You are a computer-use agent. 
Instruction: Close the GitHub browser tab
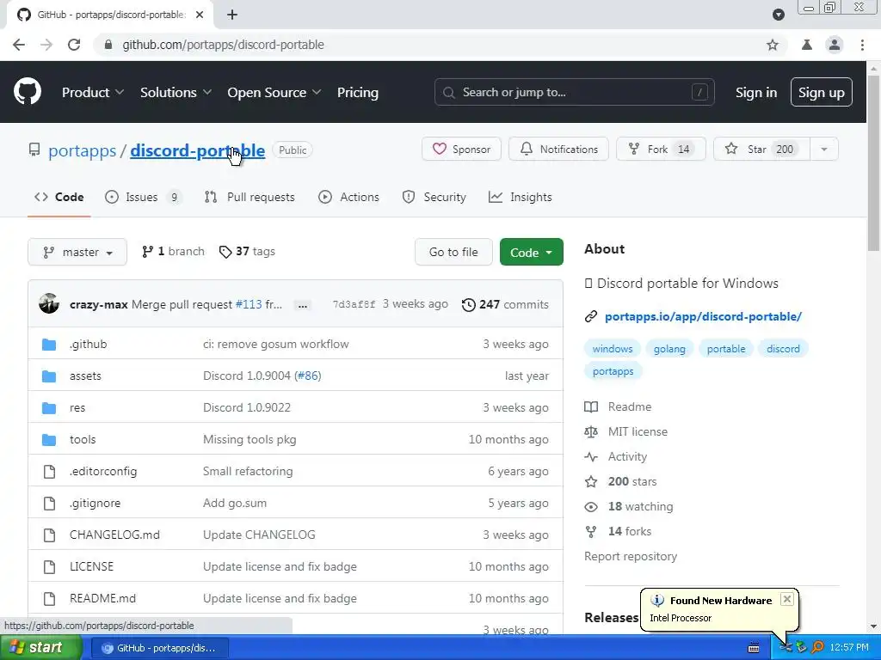pos(200,15)
